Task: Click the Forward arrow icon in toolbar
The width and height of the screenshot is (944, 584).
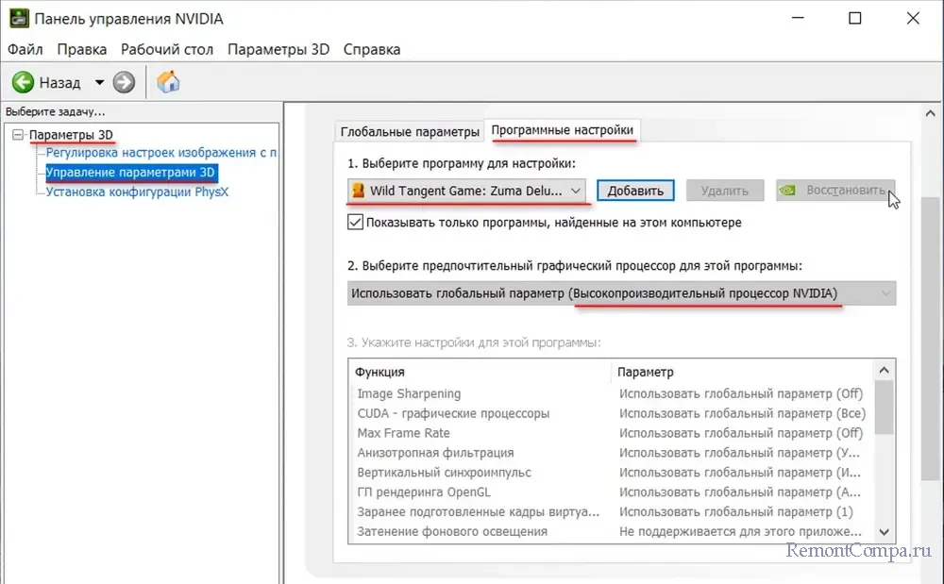Action: pyautogui.click(x=124, y=83)
